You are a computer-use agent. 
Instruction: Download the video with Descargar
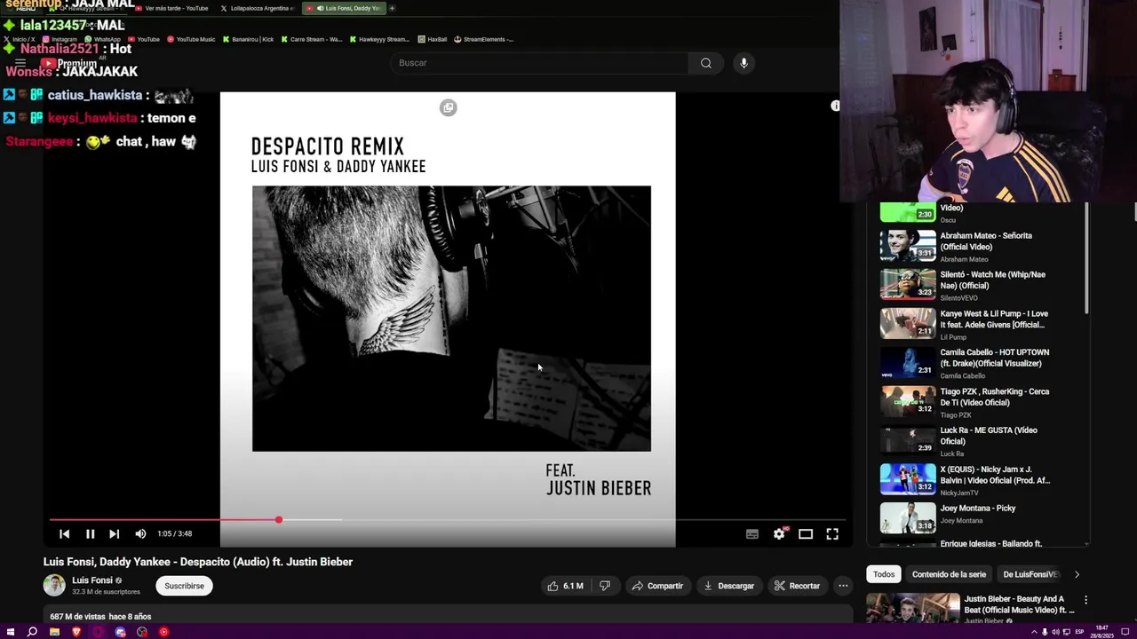coord(728,586)
